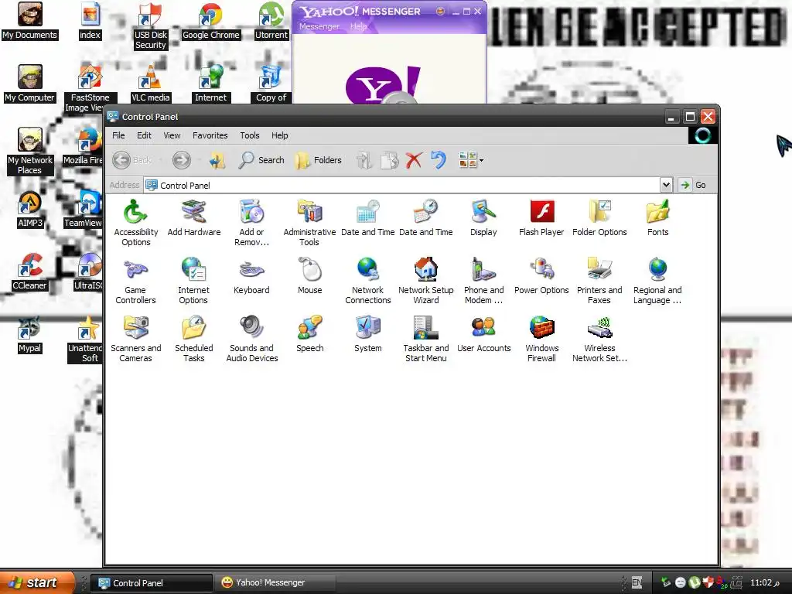792x594 pixels.
Task: Click the Go button
Action: [693, 185]
